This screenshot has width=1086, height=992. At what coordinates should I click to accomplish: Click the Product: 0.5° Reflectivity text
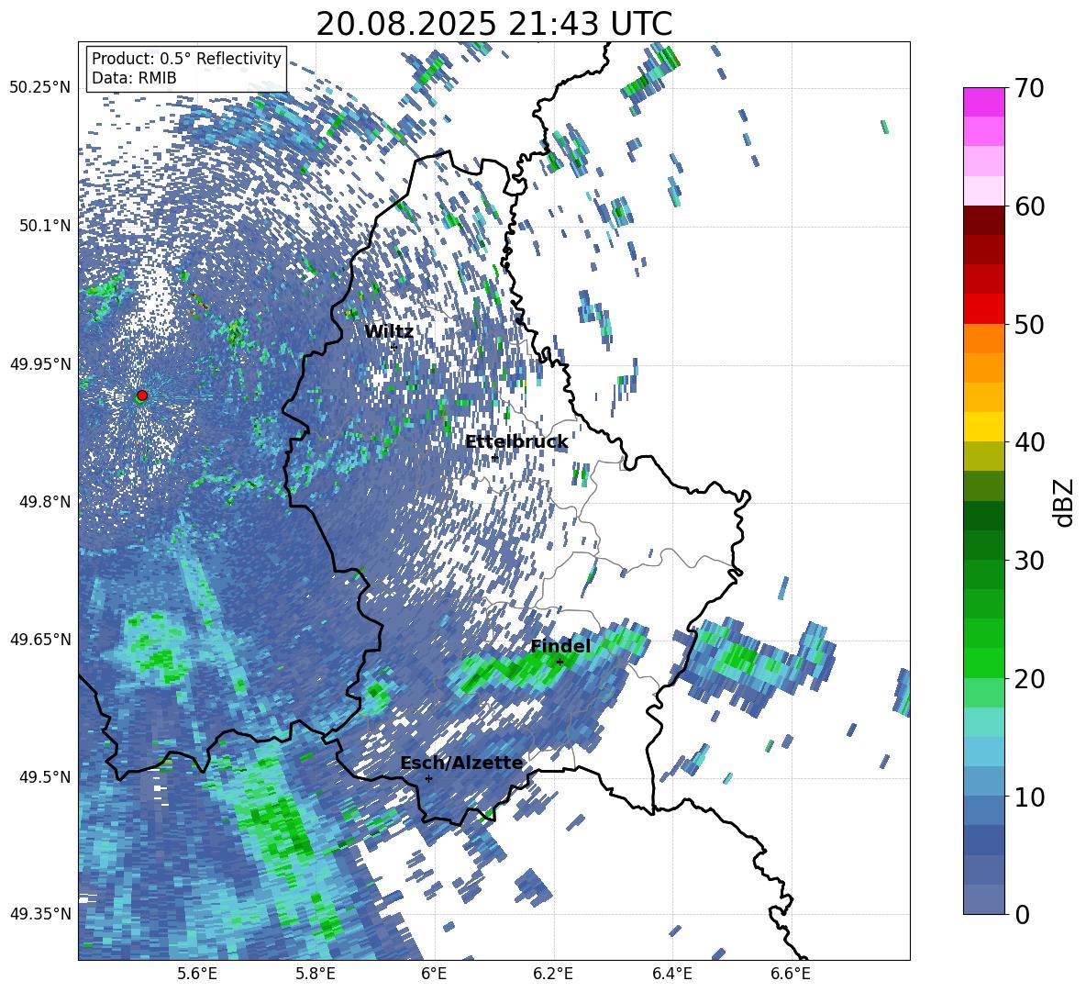tap(186, 58)
